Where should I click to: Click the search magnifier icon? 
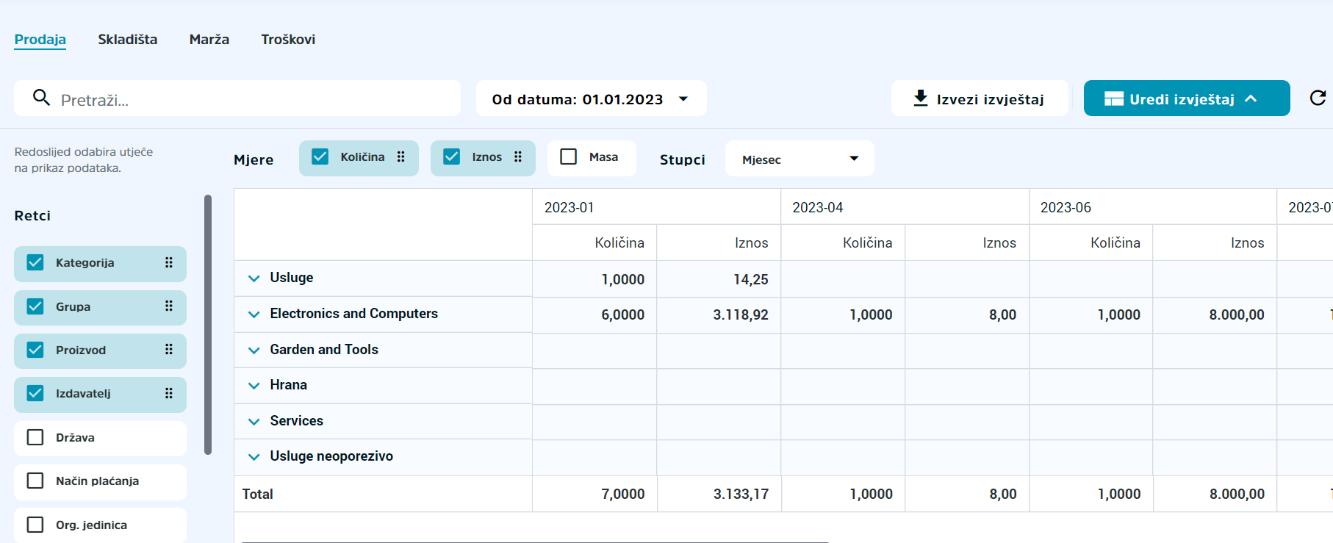[41, 98]
